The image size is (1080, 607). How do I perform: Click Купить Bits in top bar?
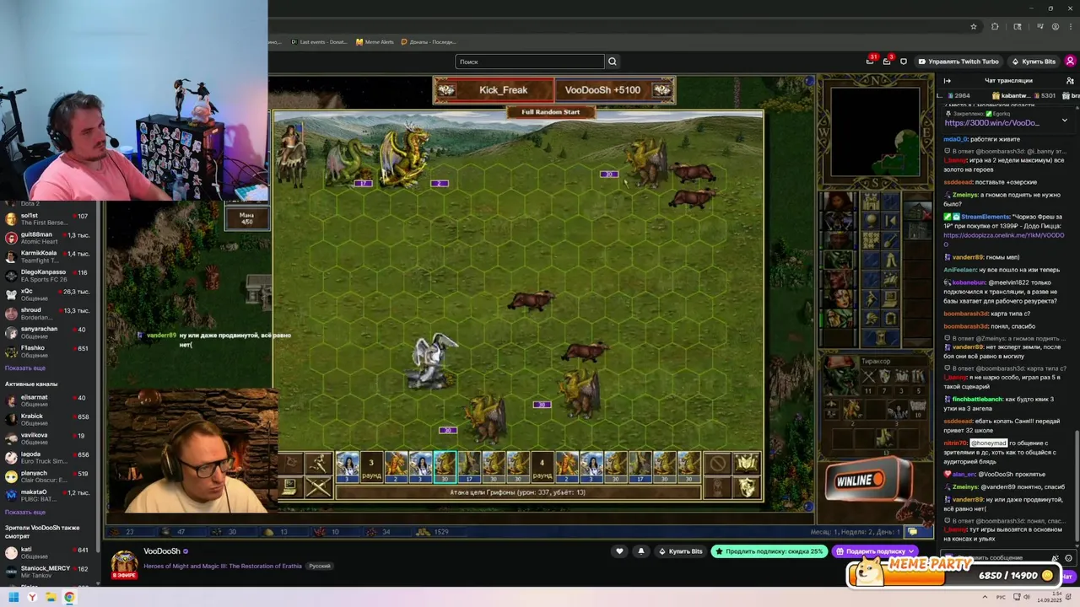[1034, 62]
